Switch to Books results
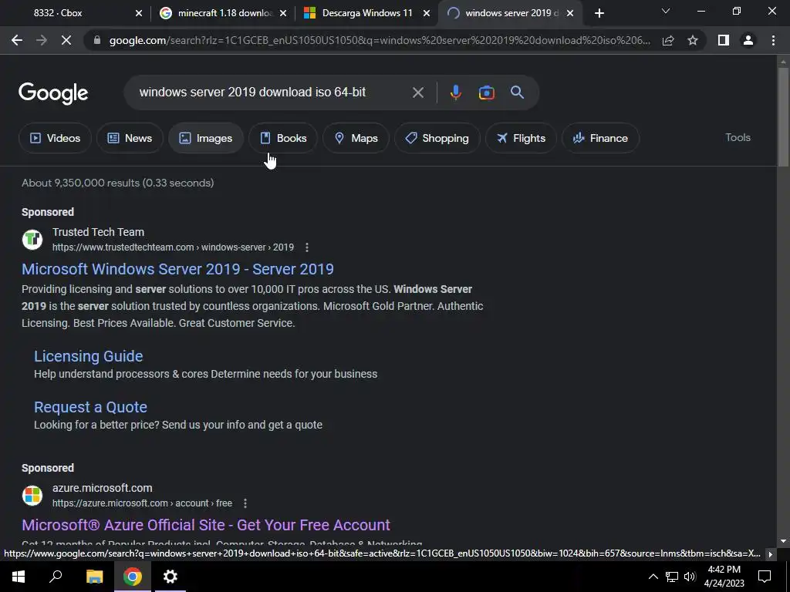 (x=283, y=138)
